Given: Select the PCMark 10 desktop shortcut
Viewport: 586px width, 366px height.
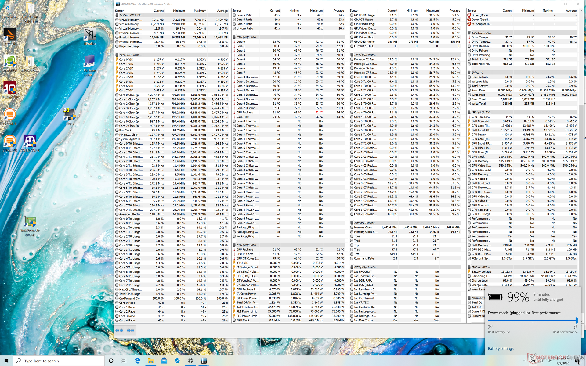Looking at the screenshot, I should tap(10, 90).
